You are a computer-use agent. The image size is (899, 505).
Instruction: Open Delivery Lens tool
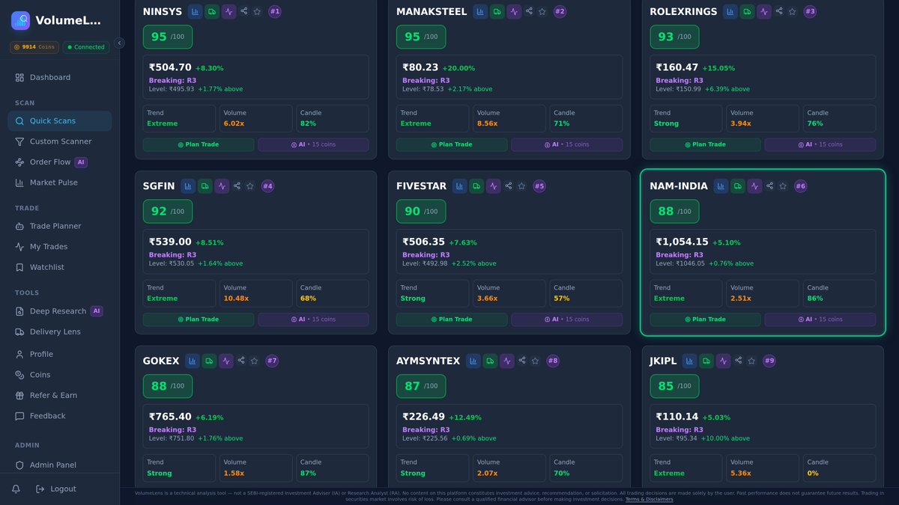click(60, 331)
